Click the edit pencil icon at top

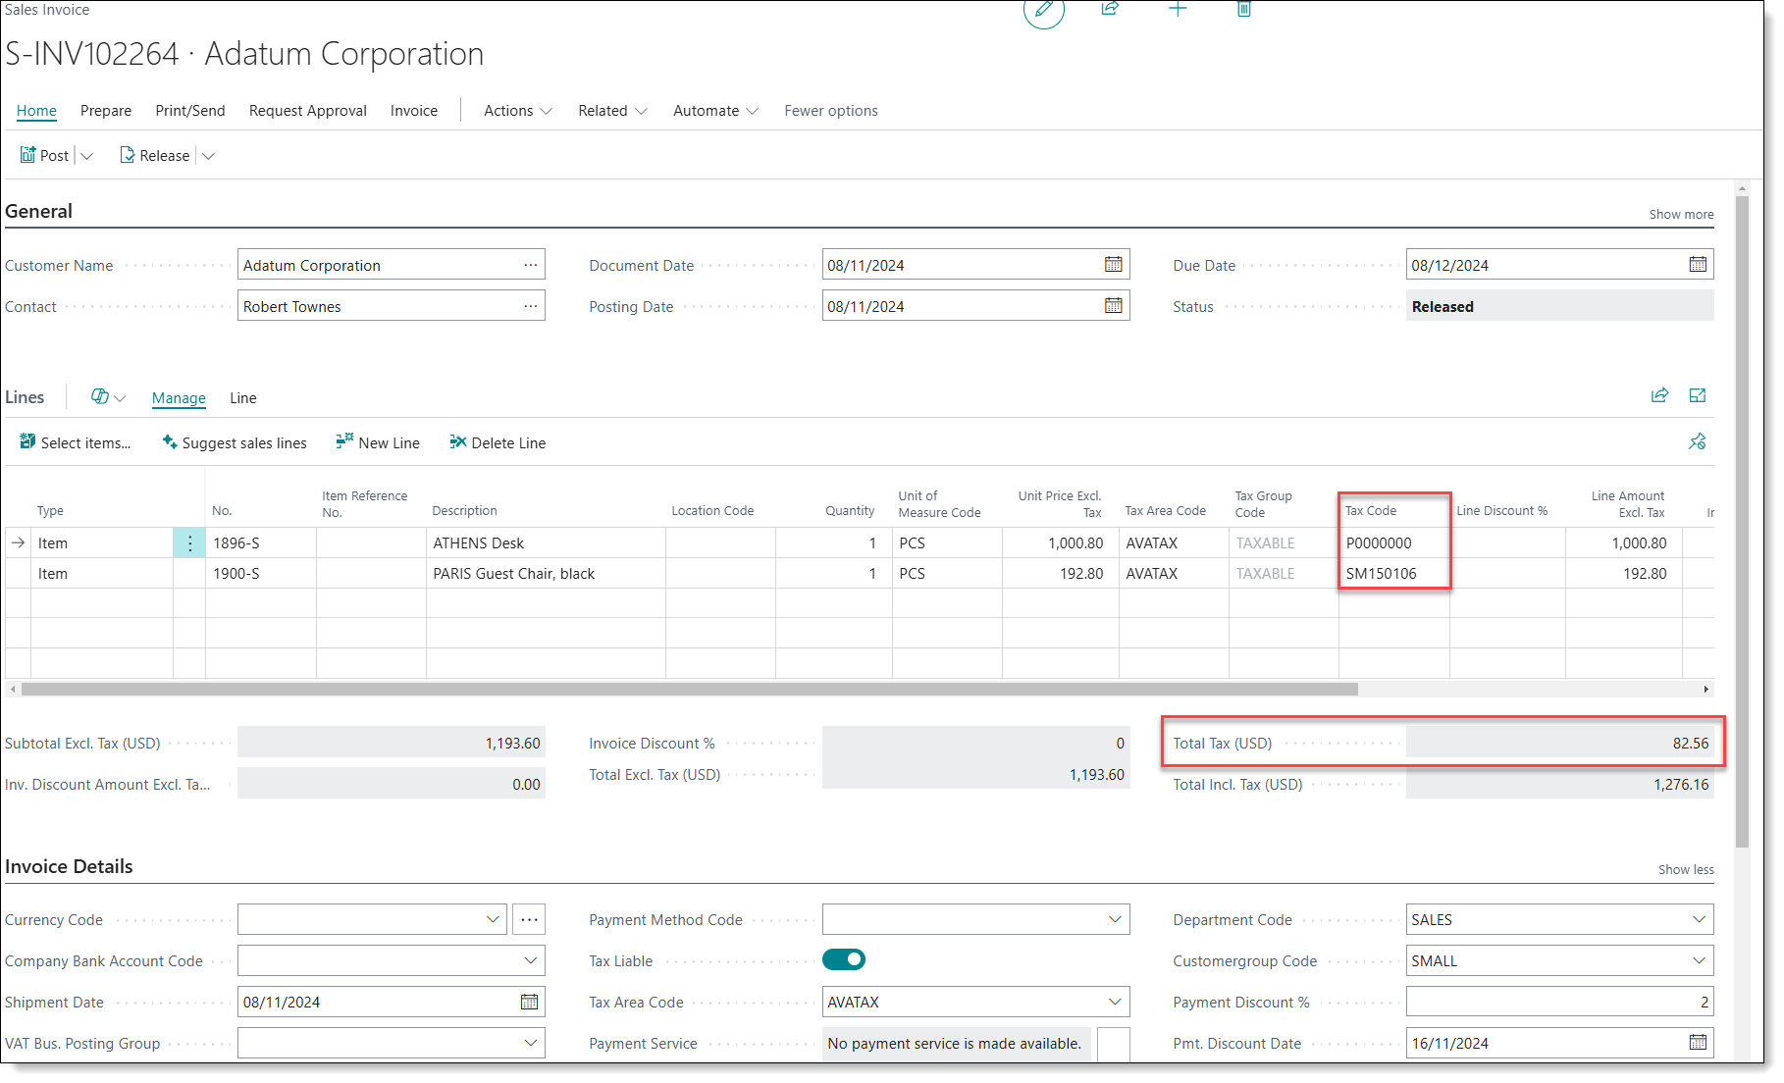click(x=1043, y=11)
